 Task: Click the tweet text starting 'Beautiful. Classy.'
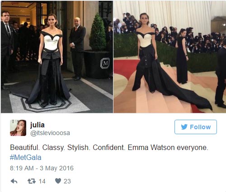pos(109,152)
